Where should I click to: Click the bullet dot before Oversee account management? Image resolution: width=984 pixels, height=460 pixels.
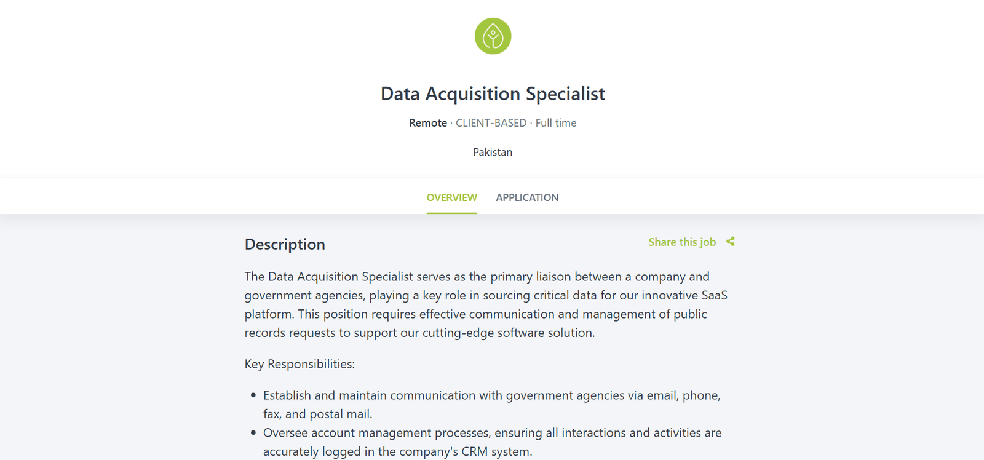(253, 433)
